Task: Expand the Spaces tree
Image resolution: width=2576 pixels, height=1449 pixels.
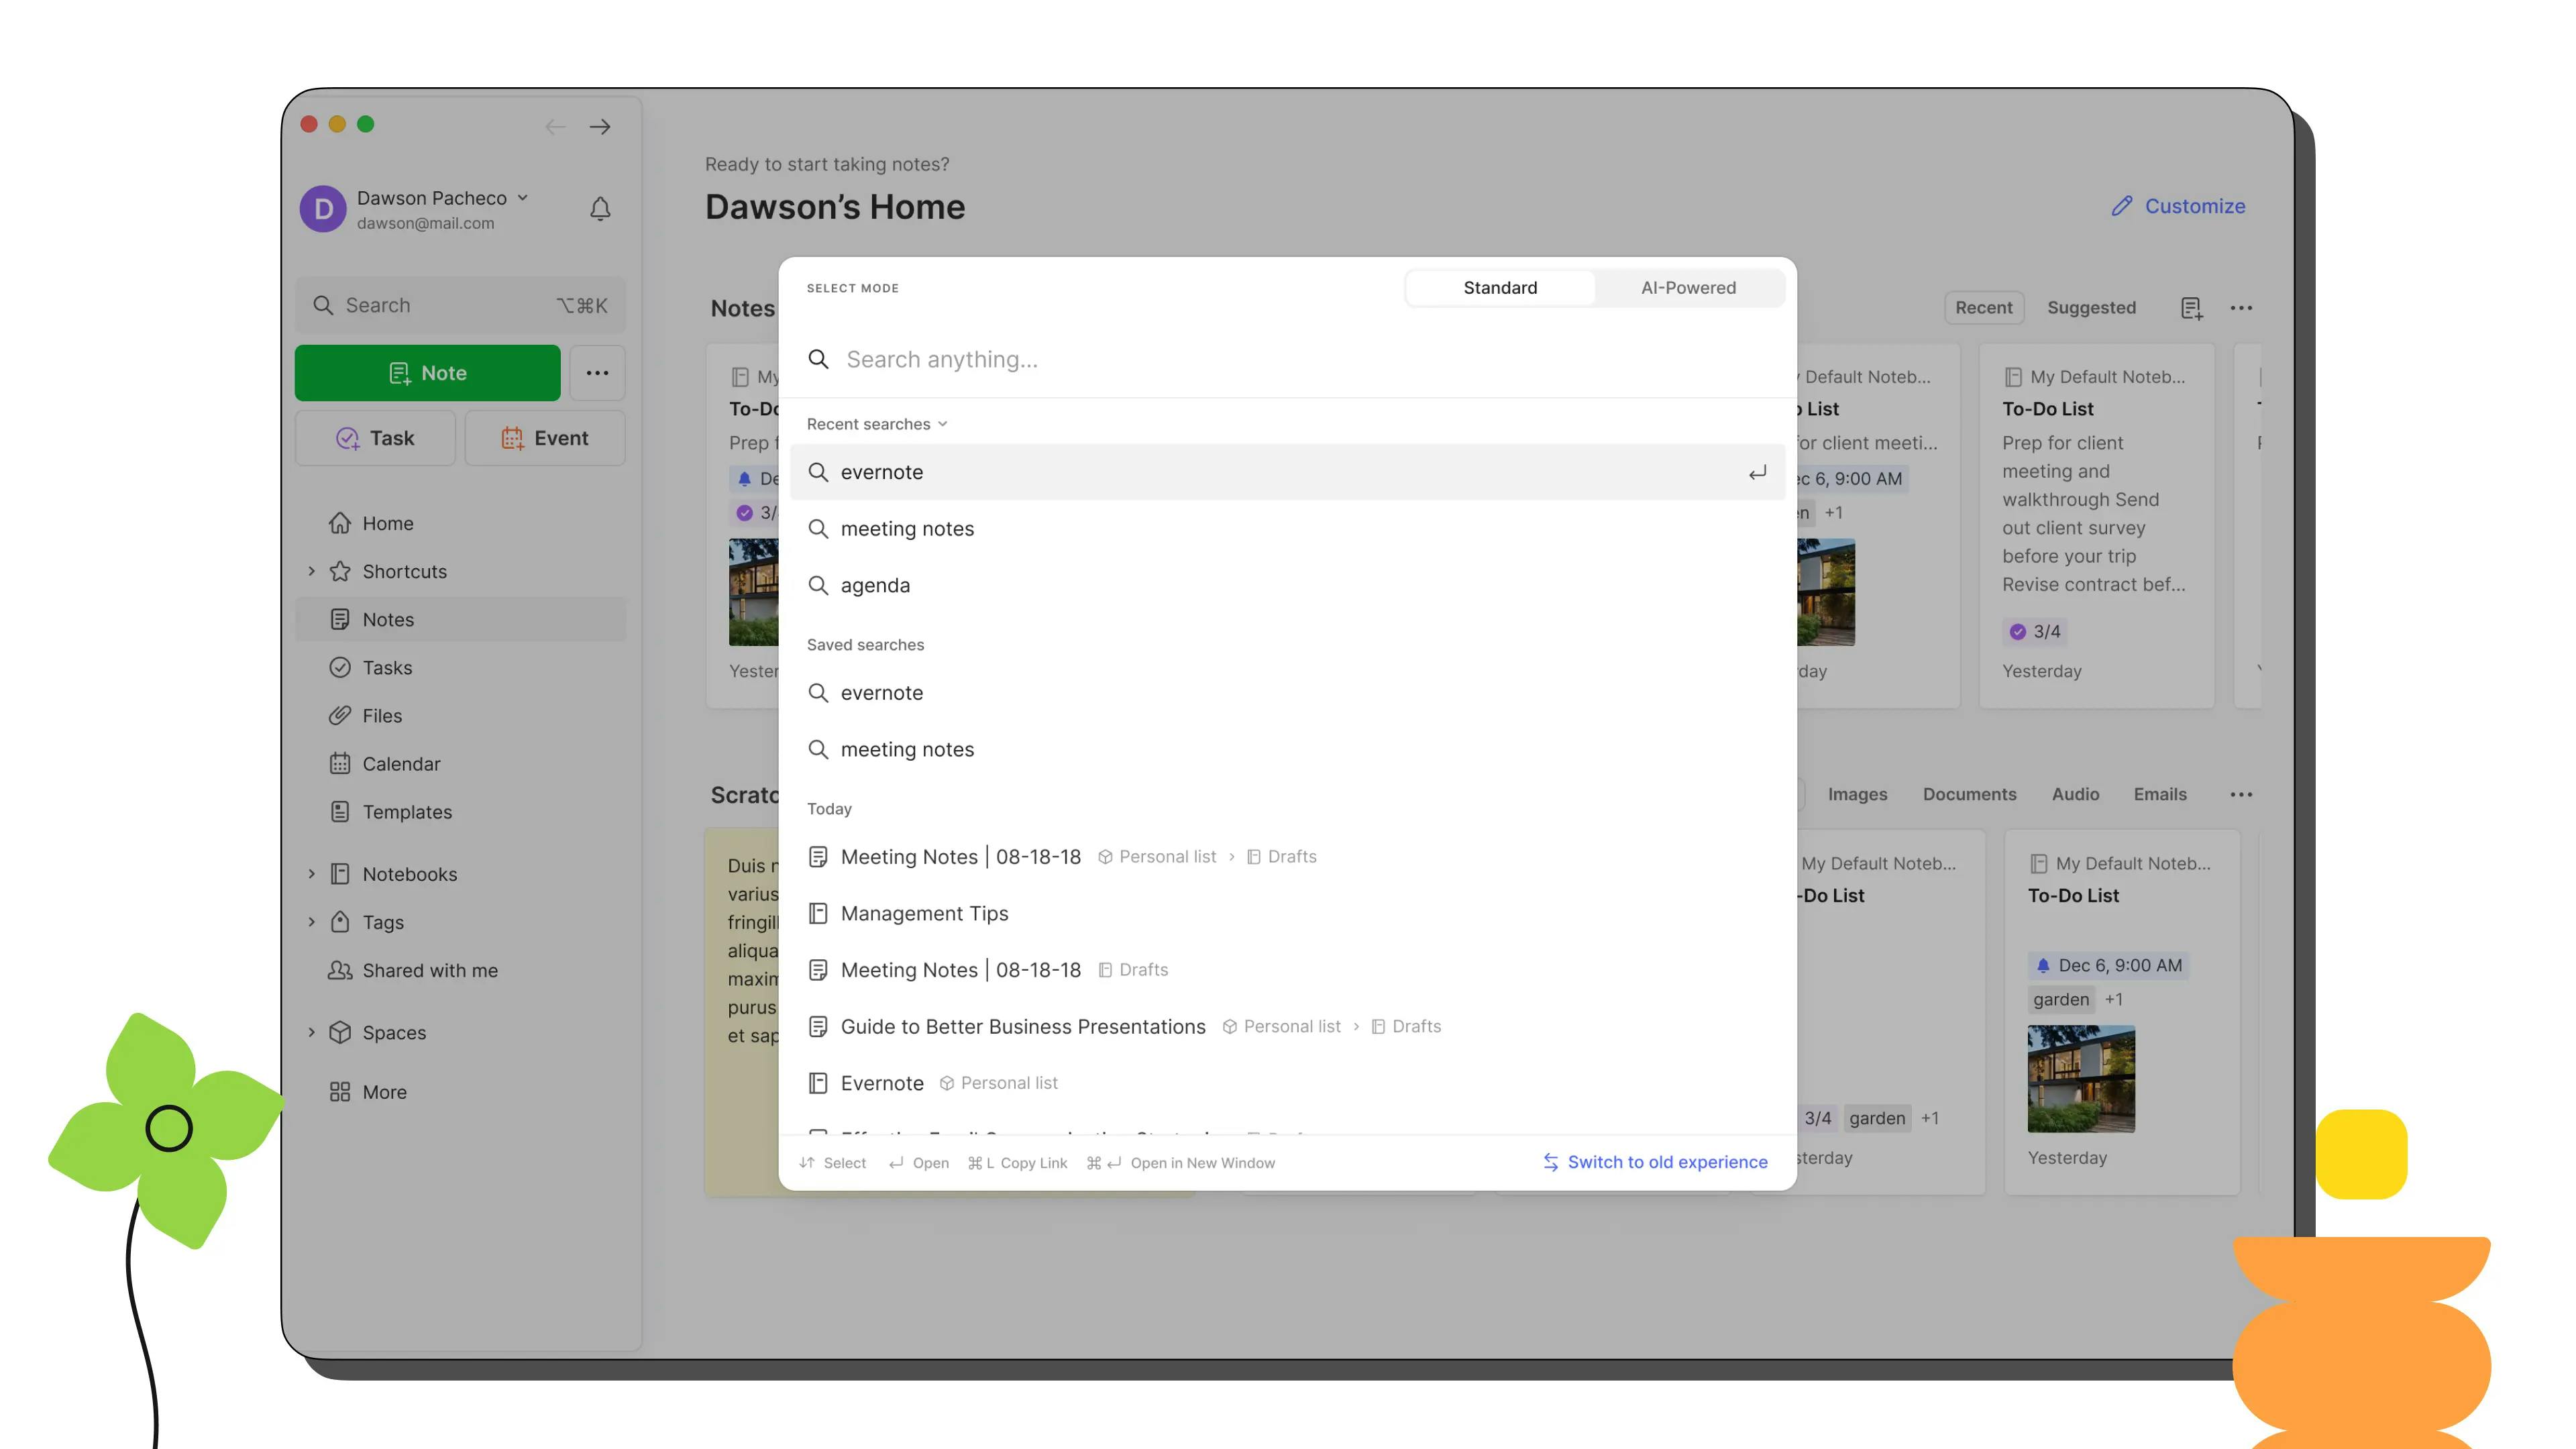Action: [x=311, y=1032]
